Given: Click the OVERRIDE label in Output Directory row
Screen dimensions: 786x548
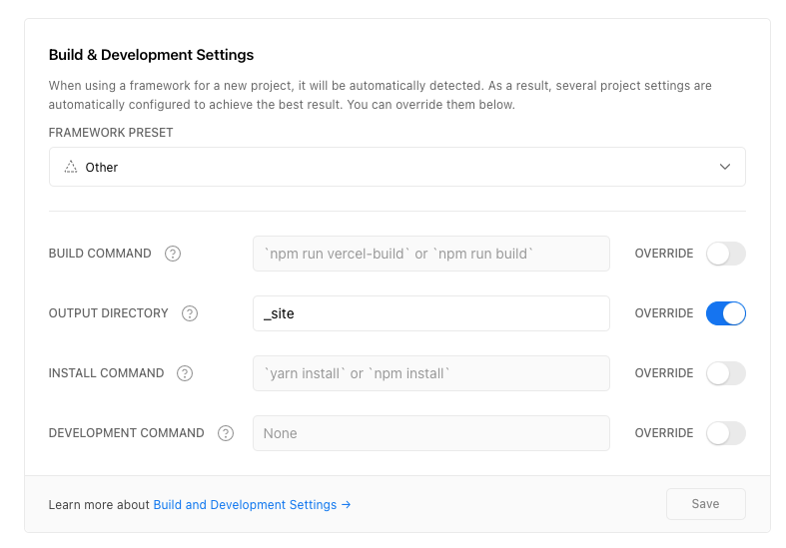Looking at the screenshot, I should tap(663, 313).
